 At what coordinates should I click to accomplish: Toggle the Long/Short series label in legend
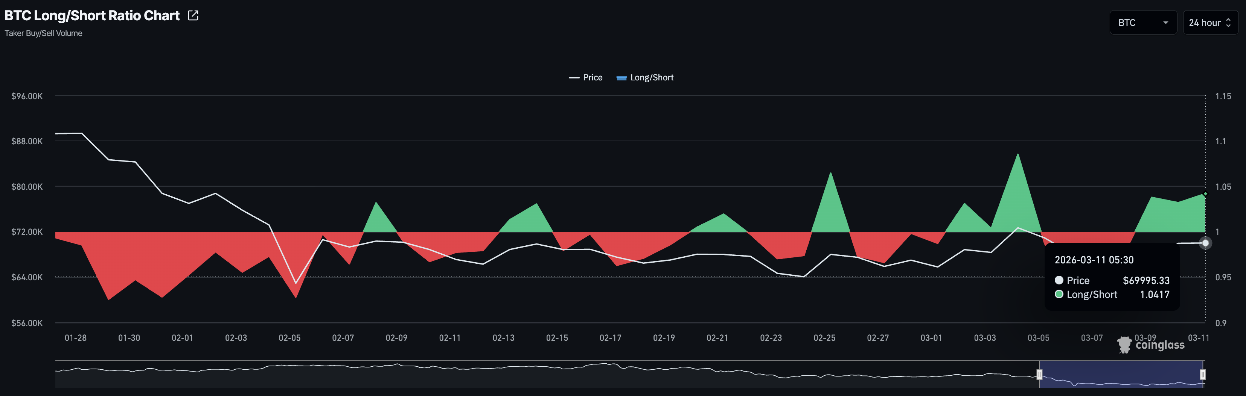[652, 78]
